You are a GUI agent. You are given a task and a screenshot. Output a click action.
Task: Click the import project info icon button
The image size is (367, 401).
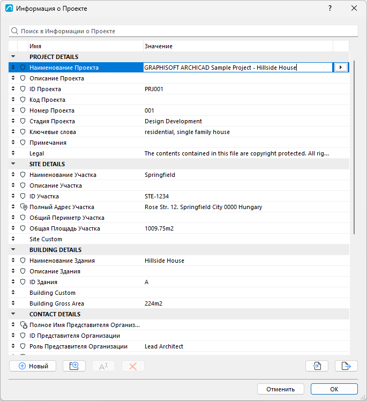(x=317, y=366)
